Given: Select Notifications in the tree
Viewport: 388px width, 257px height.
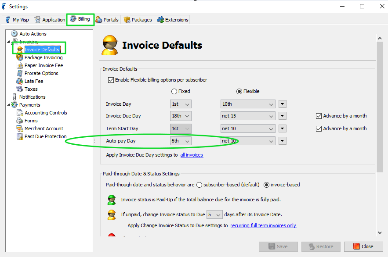Looking at the screenshot, I should coord(33,97).
